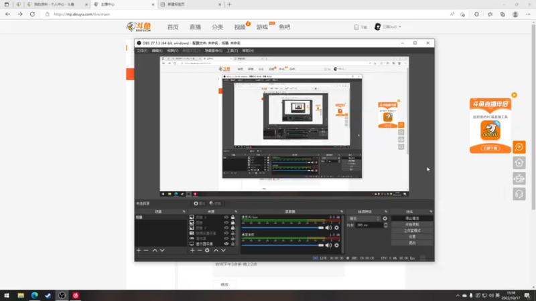Move source up in the Sources panel
The image size is (536, 301).
[x=216, y=250]
